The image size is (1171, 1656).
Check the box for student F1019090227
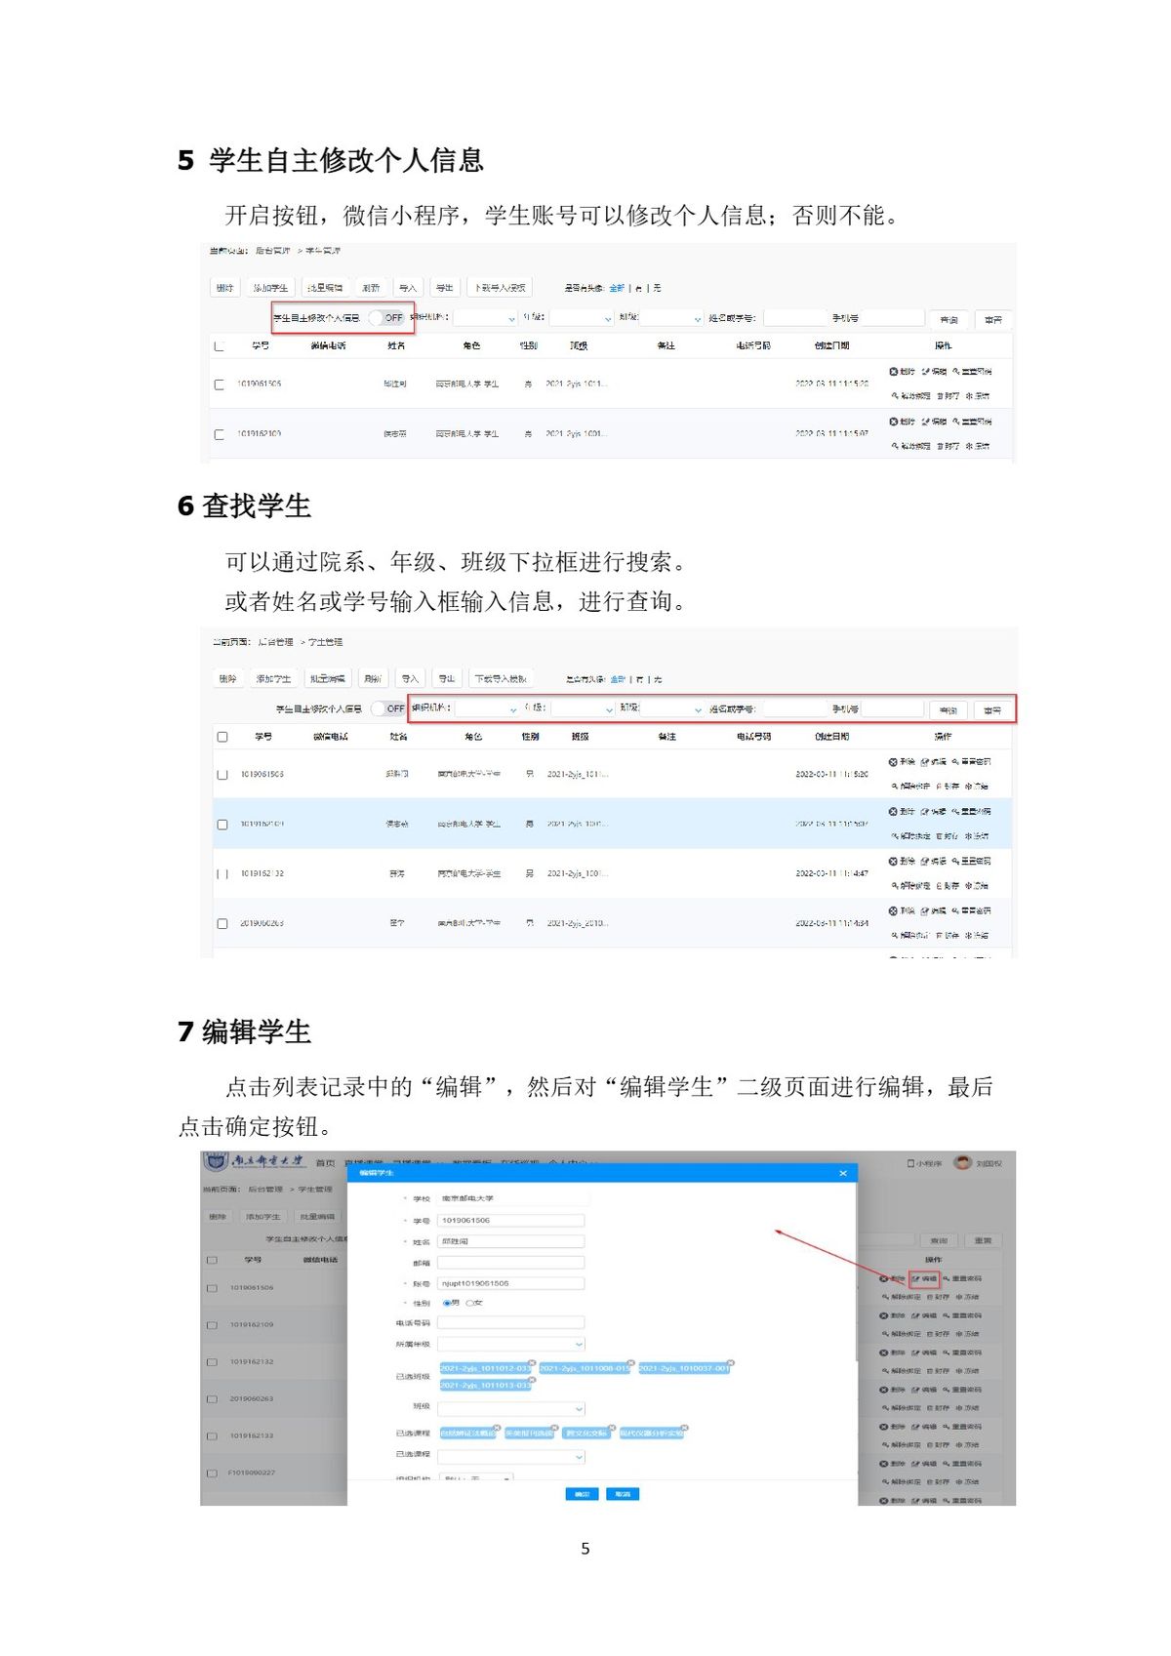(212, 1473)
